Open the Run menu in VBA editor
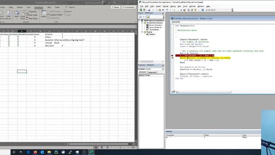This screenshot has height=155, width=275. [179, 6]
